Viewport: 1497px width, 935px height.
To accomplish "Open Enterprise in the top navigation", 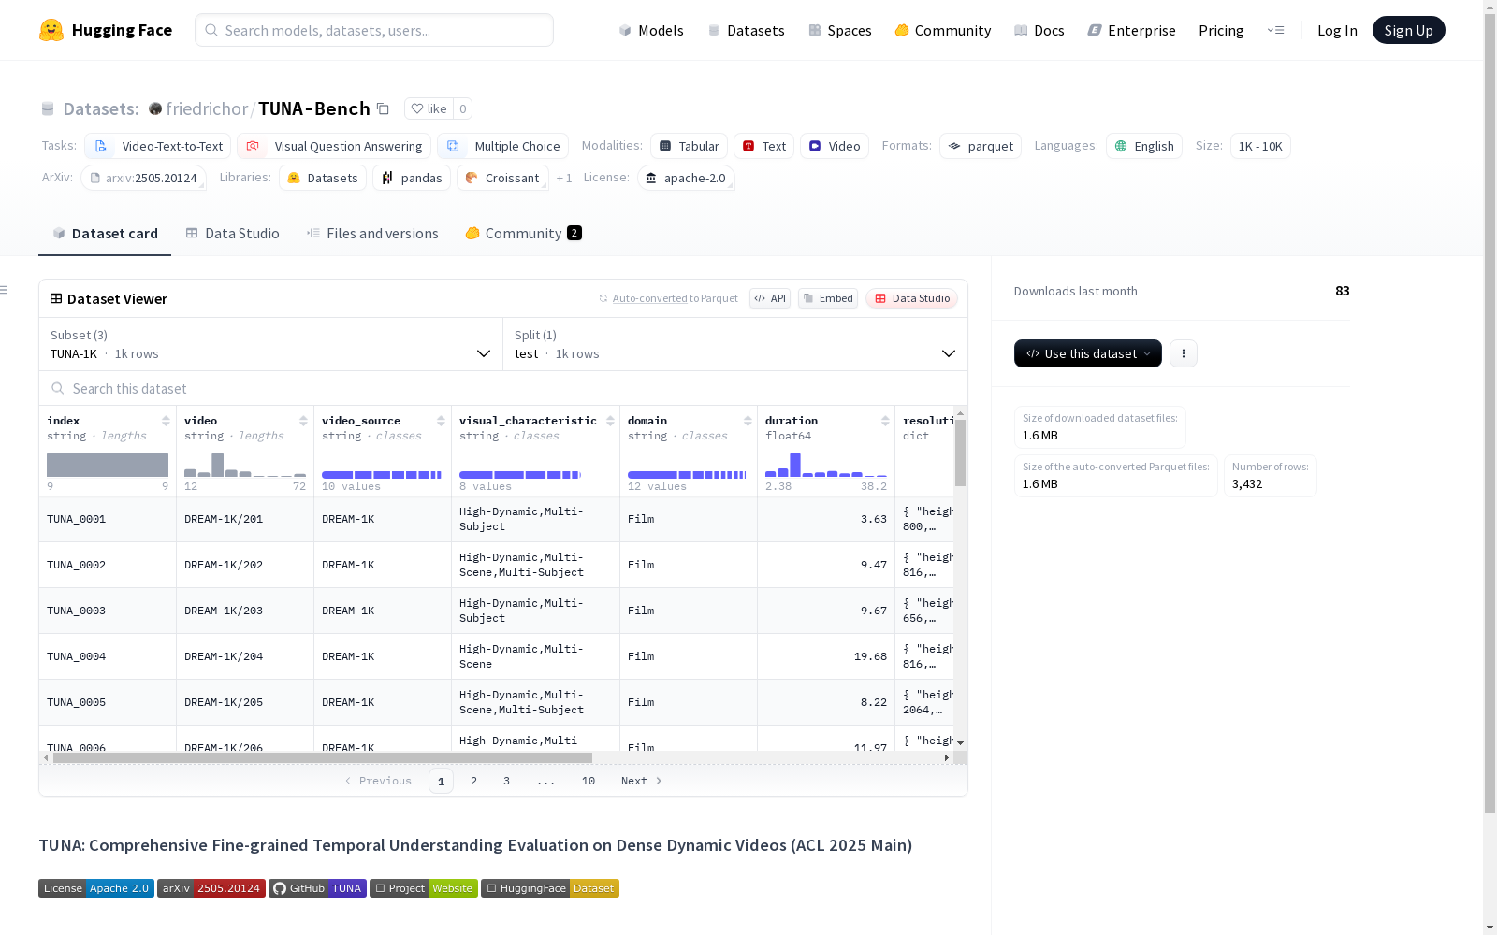I will (x=1131, y=30).
